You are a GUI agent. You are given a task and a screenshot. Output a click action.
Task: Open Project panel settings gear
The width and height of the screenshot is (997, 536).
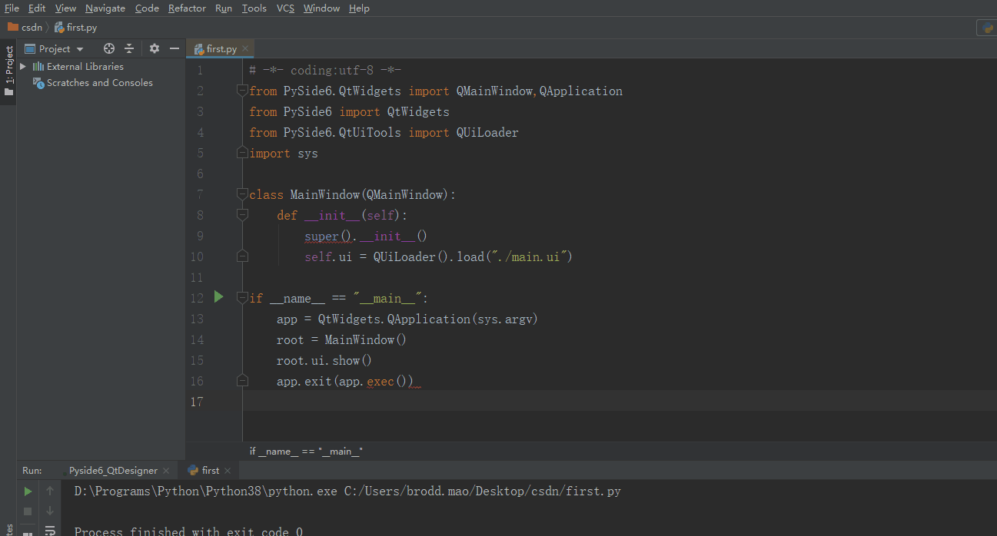tap(155, 48)
